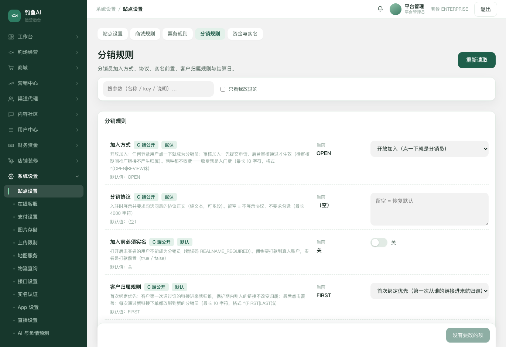Click the 用户中心 list icon
The image size is (506, 347).
11,130
